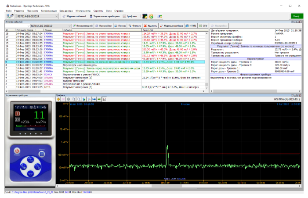Click the down arrow button on device keypad
308x198 pixels.
point(30,174)
